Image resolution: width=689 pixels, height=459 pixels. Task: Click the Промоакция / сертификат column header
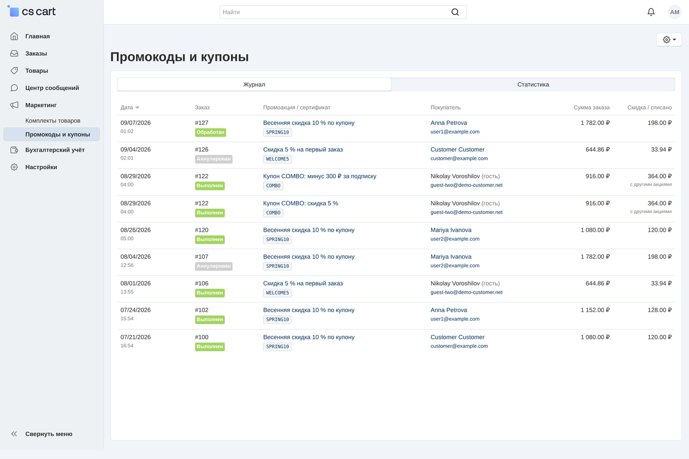pos(297,108)
